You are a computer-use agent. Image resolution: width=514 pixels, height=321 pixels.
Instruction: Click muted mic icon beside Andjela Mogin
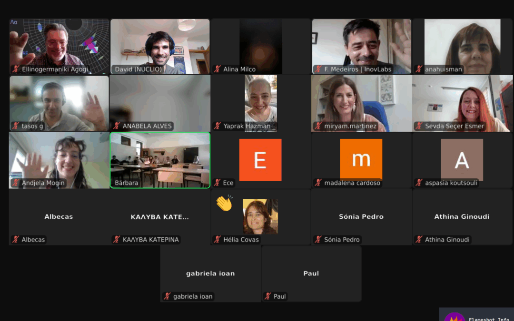[16, 183]
